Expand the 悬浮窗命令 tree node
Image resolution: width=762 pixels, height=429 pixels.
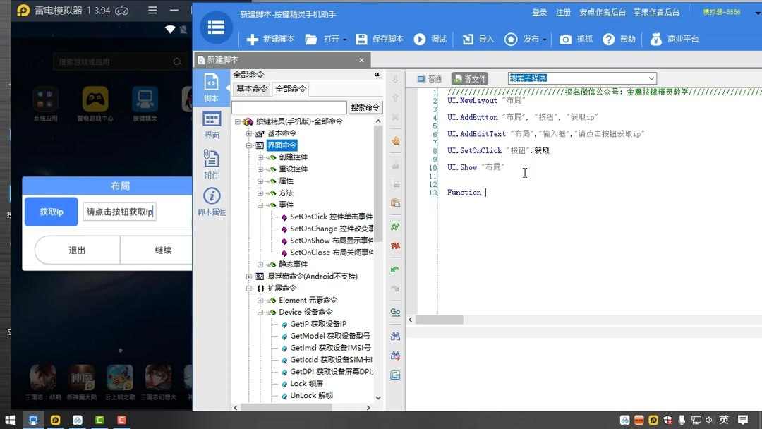coord(250,275)
